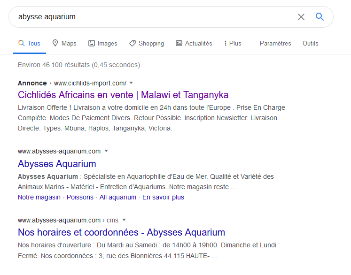
Task: Select the Tous tab
Action: pyautogui.click(x=29, y=43)
